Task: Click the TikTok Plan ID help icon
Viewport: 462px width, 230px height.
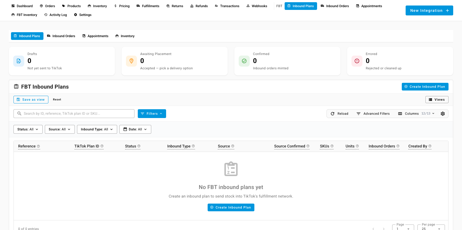Action: (102, 146)
